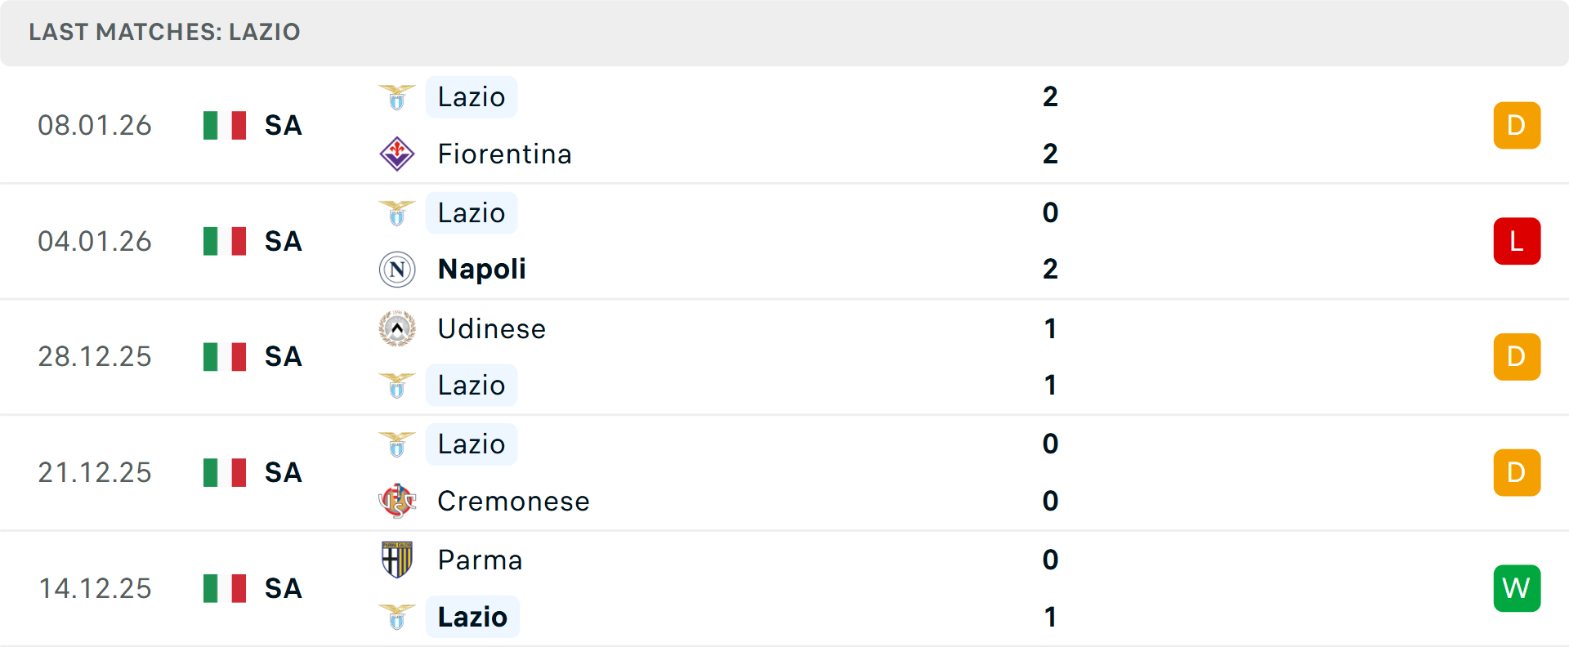1569x647 pixels.
Task: Click the 14.12.25 match date
Action: pos(95,588)
